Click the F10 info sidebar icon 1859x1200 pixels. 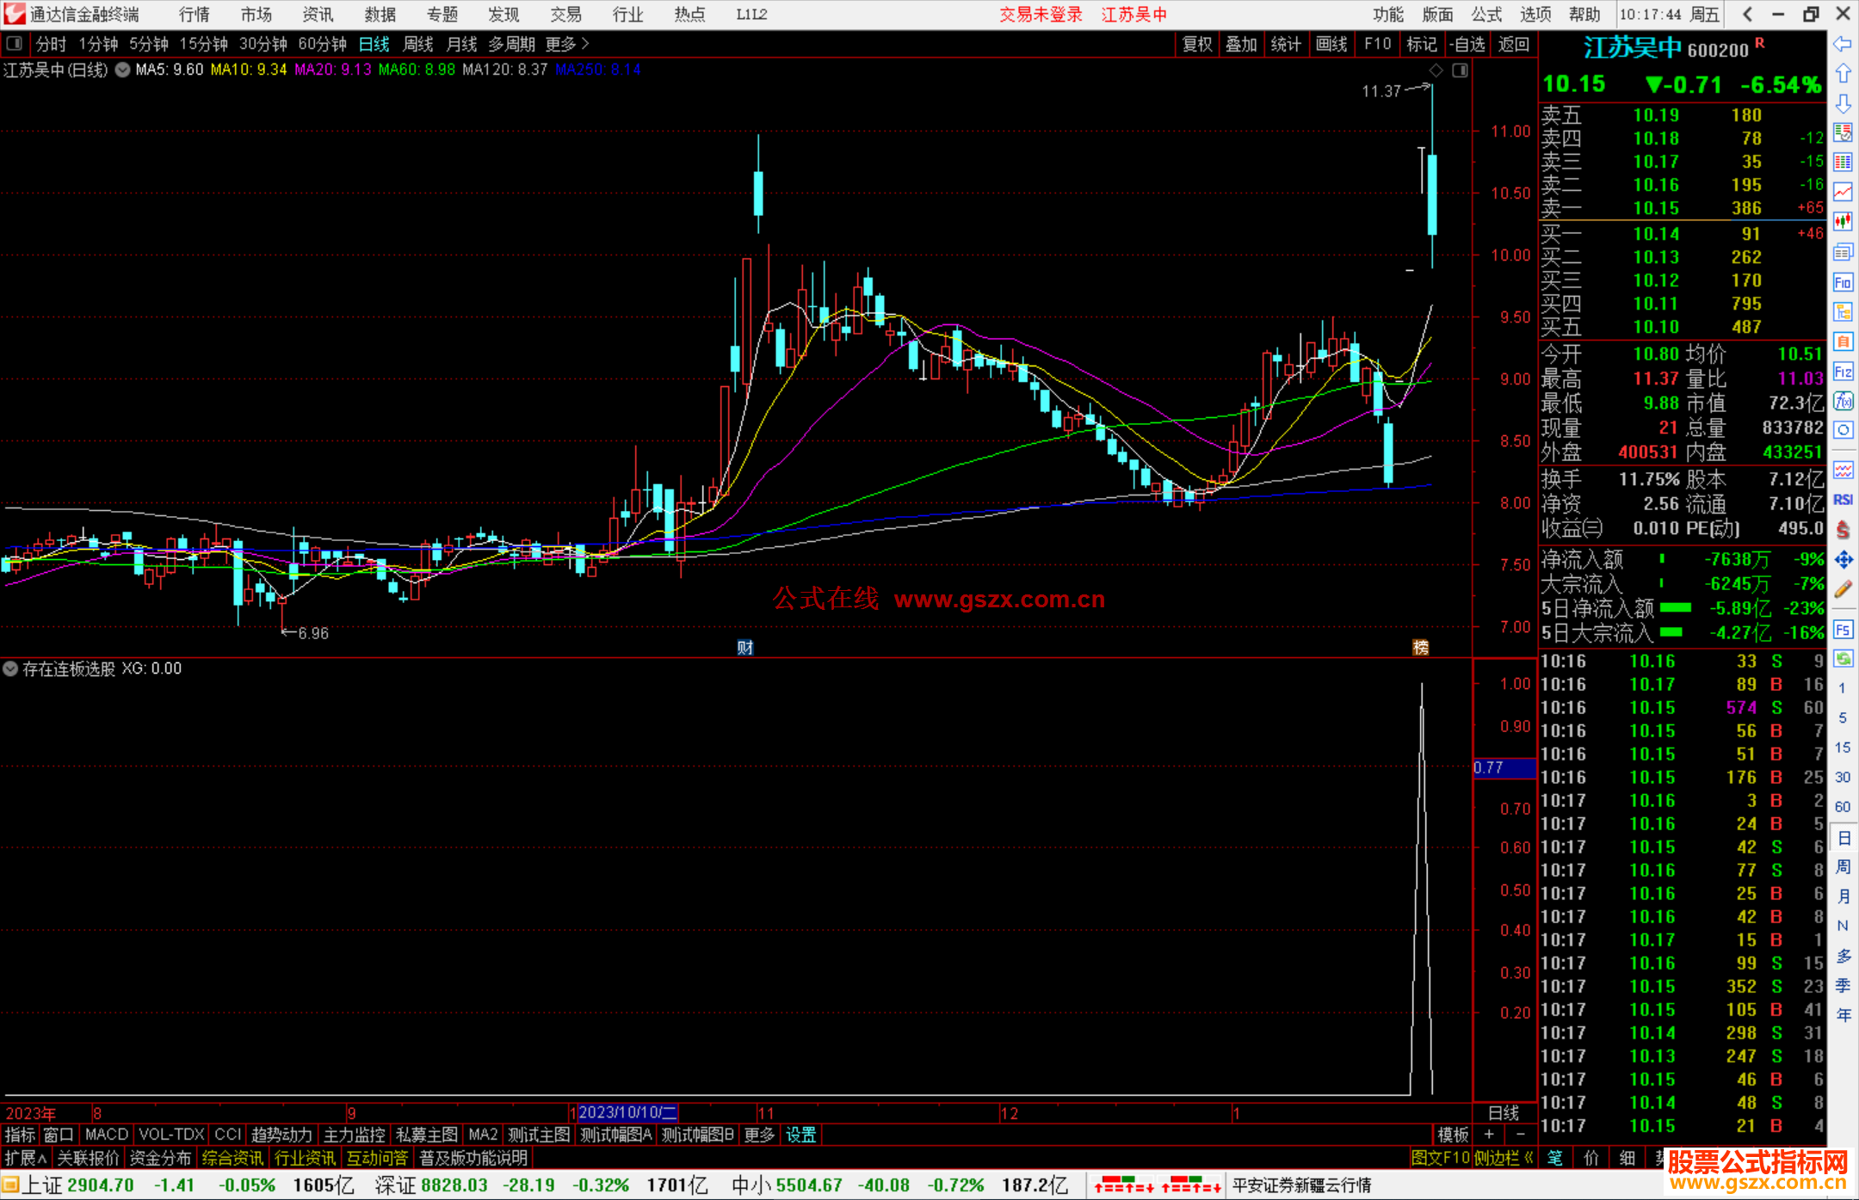point(1843,282)
